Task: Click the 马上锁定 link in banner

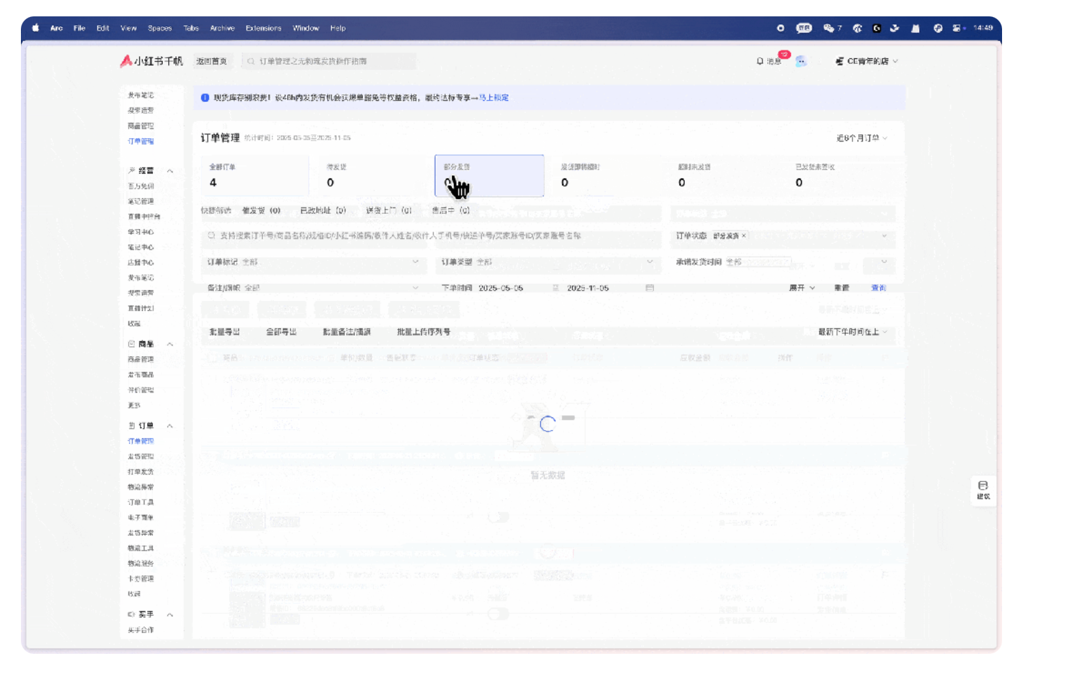Action: (x=494, y=98)
